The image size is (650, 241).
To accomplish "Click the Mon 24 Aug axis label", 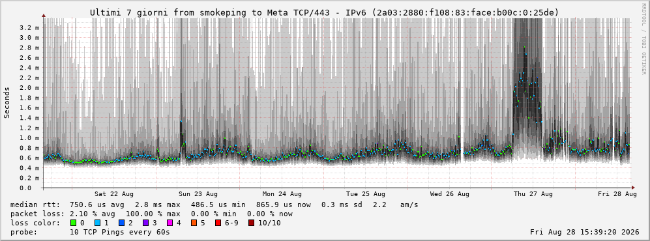I will (282, 194).
